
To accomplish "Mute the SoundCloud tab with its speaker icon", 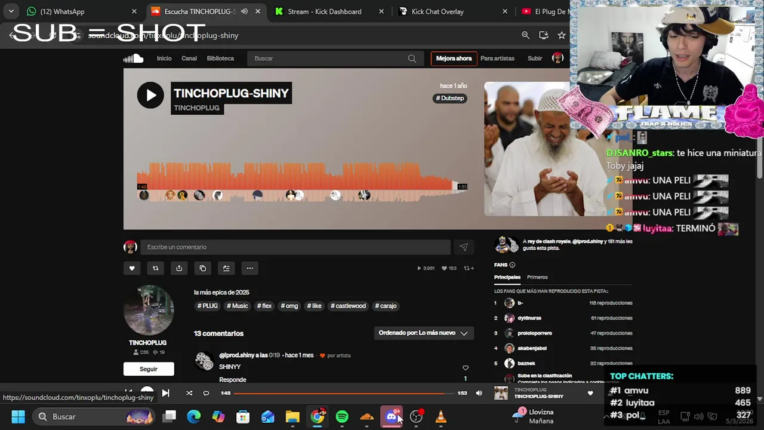I will tap(244, 11).
